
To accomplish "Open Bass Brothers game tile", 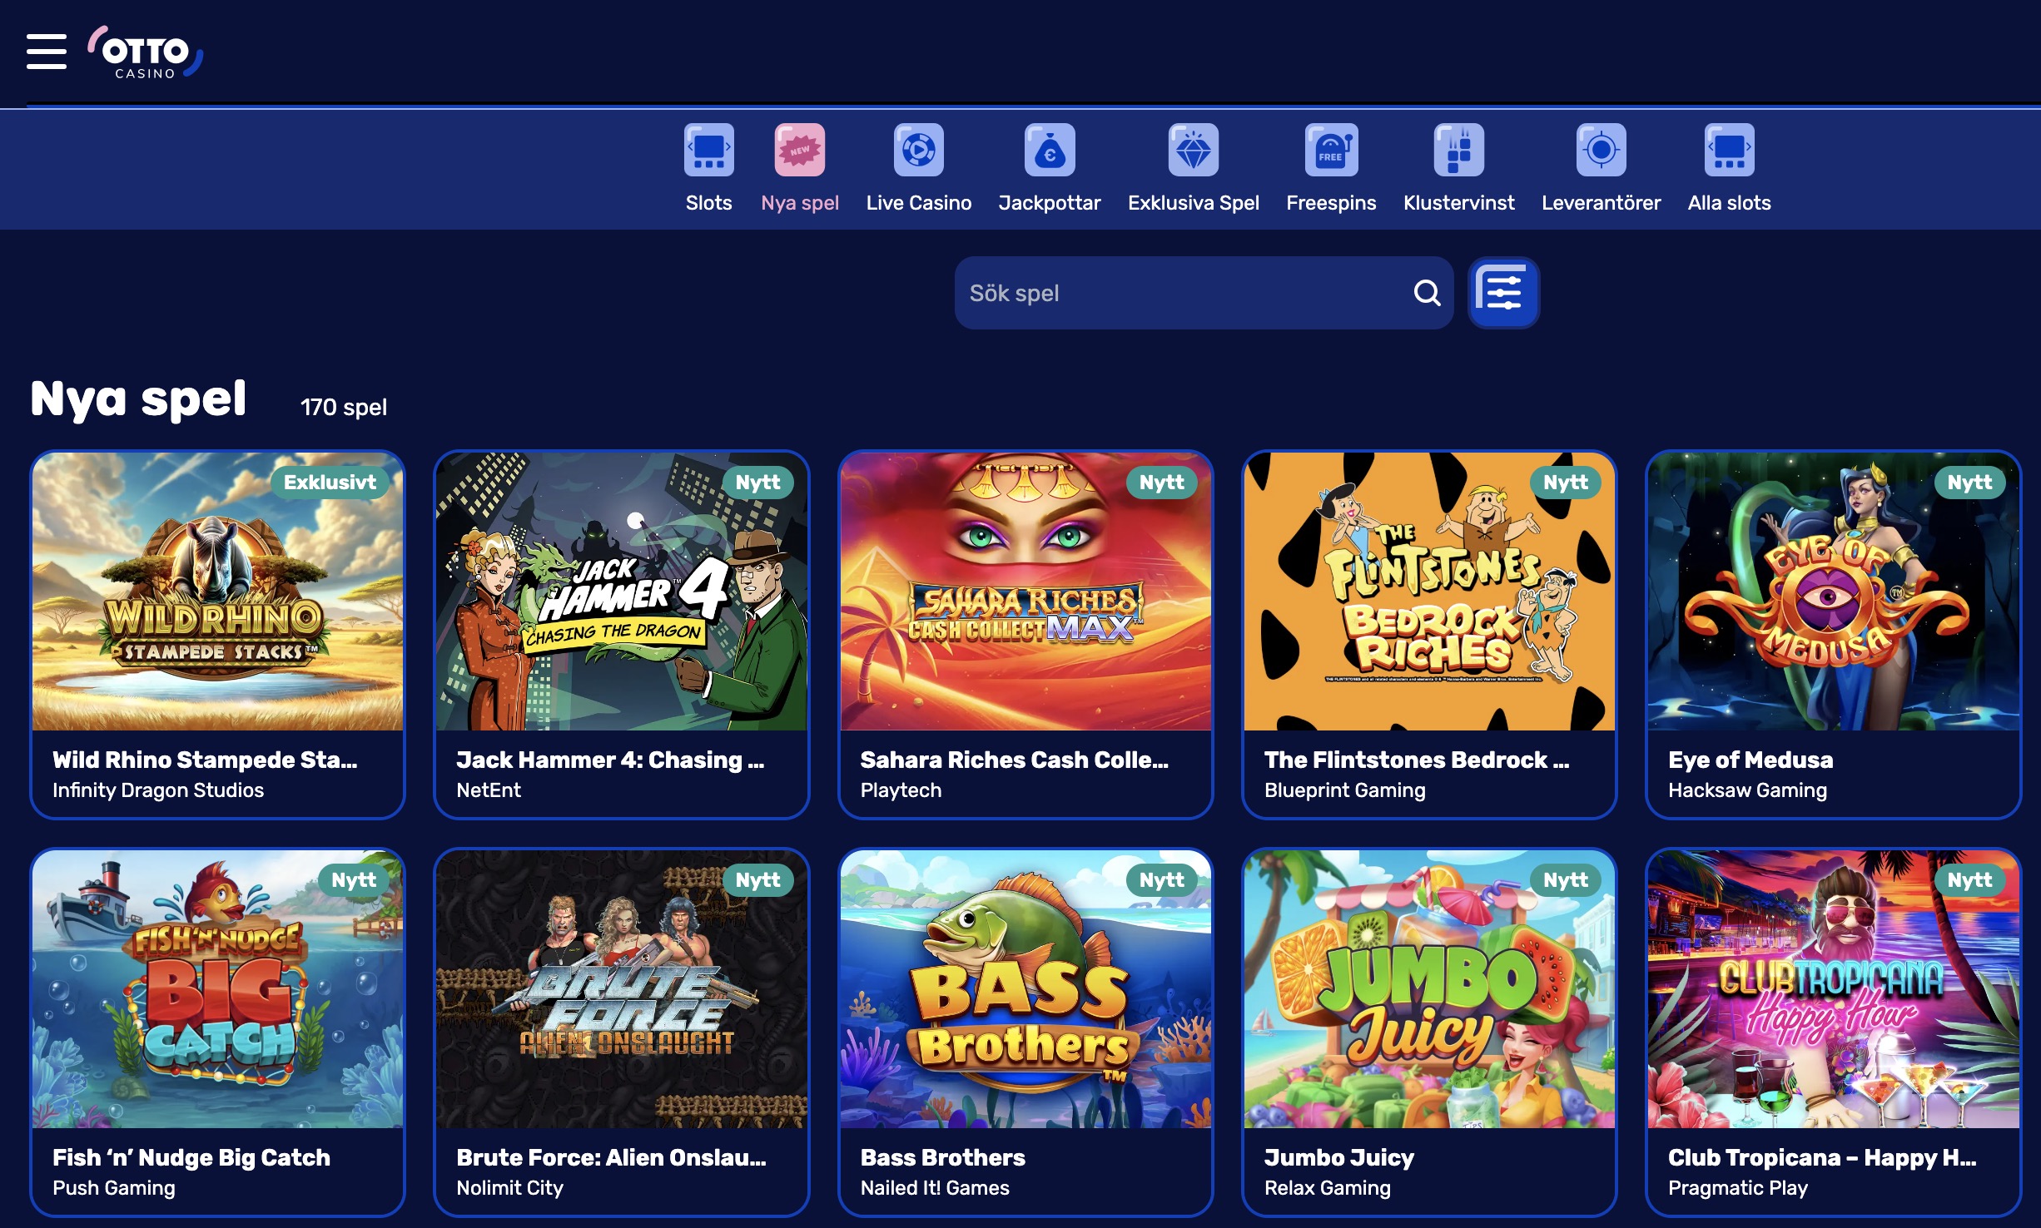I will 1025,990.
